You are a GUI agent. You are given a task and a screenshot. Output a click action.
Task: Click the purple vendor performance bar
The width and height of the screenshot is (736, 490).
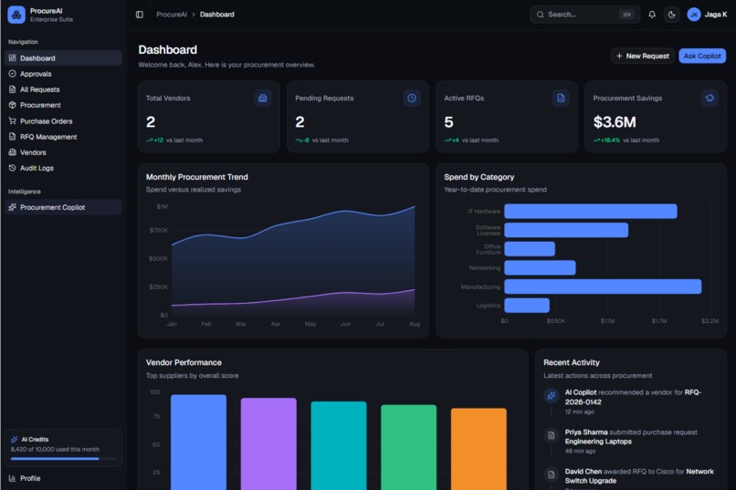point(268,444)
